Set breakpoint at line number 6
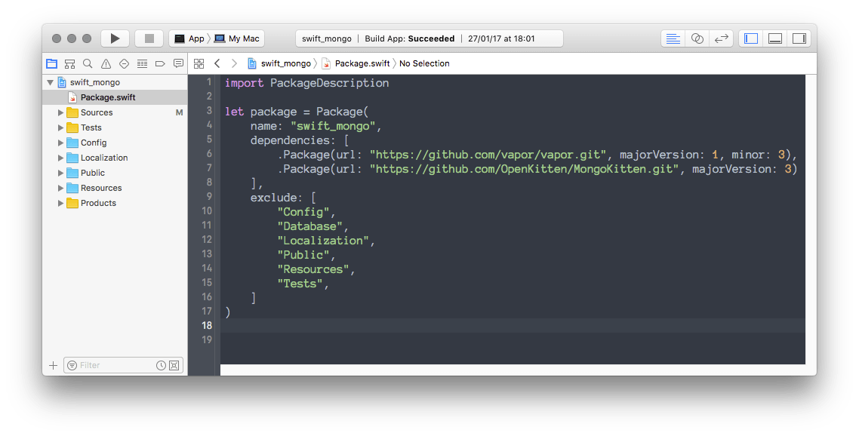 (209, 154)
